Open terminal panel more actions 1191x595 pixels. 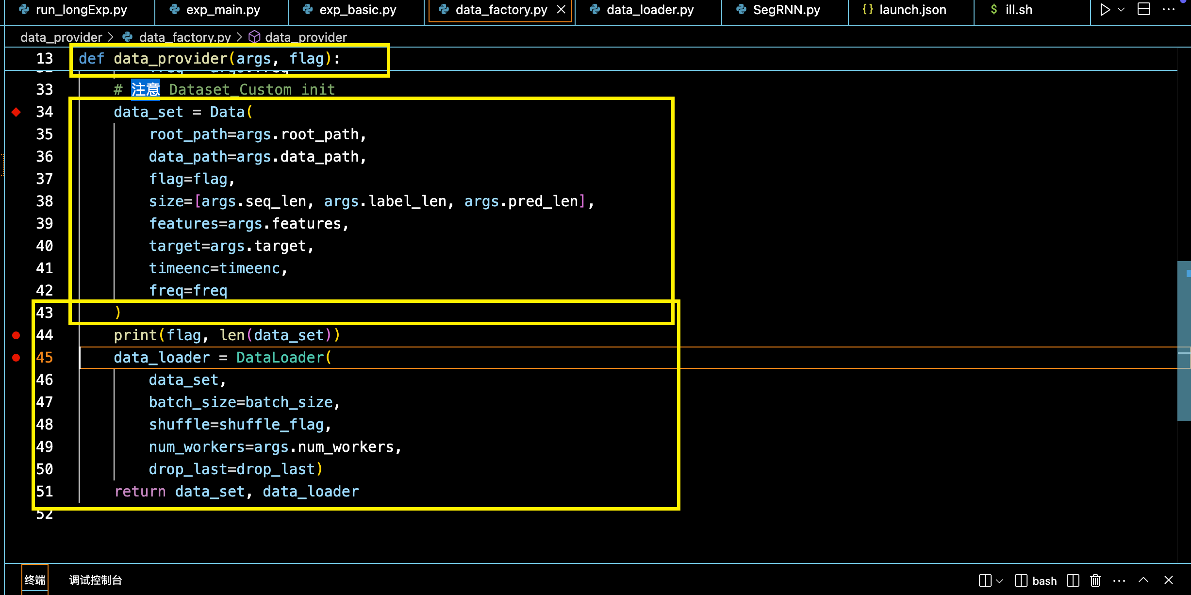pyautogui.click(x=1119, y=581)
